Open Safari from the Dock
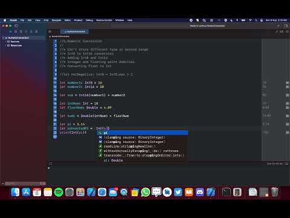 click(x=102, y=192)
